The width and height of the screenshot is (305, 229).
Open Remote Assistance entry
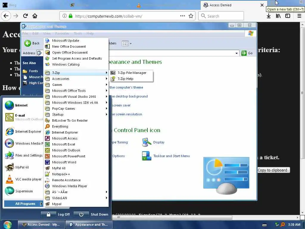[x=76, y=180]
